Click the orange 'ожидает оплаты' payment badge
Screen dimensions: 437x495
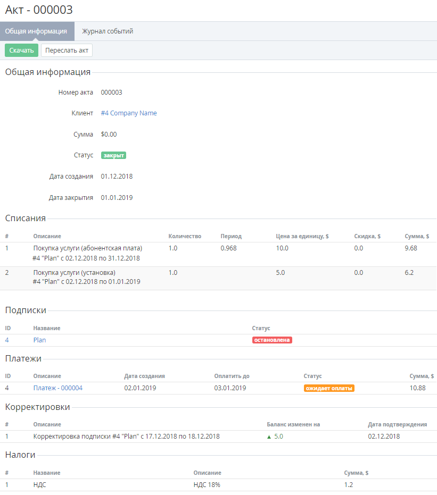point(329,388)
